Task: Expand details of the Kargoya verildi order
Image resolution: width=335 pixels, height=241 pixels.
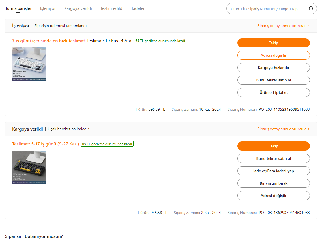Action: 283,129
